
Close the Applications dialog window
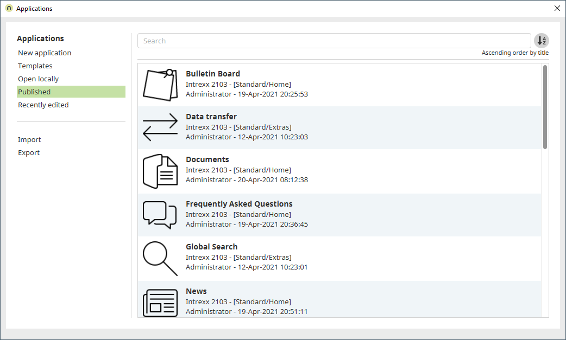click(557, 9)
